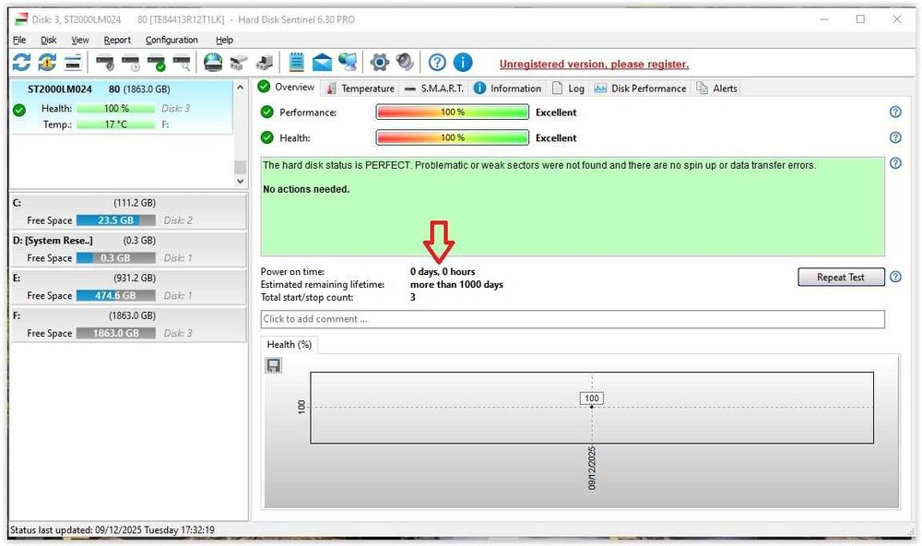Click the 'Click to add comment' field
Screen dimensions: 922x546
click(573, 319)
